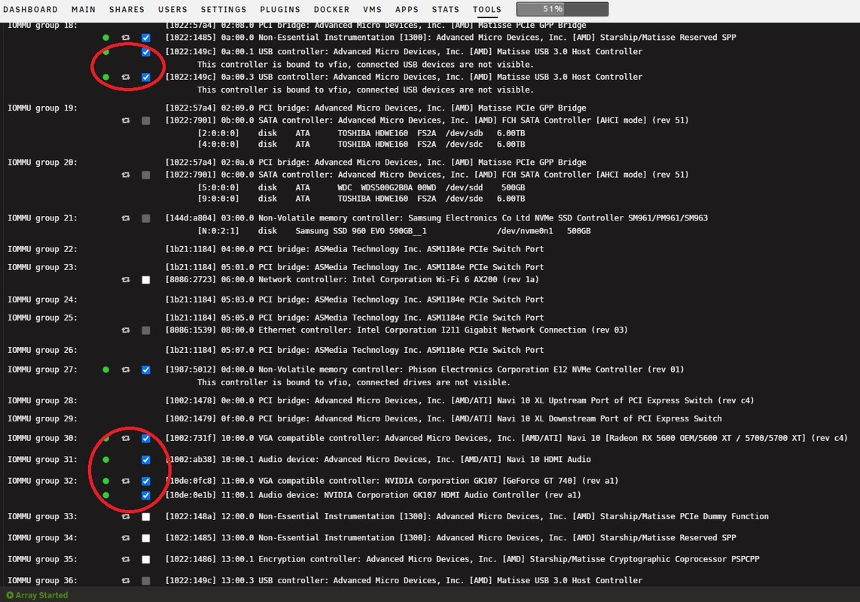Toggle Intel I211 Ethernet controller checkbox
860x602 pixels.
pos(146,330)
